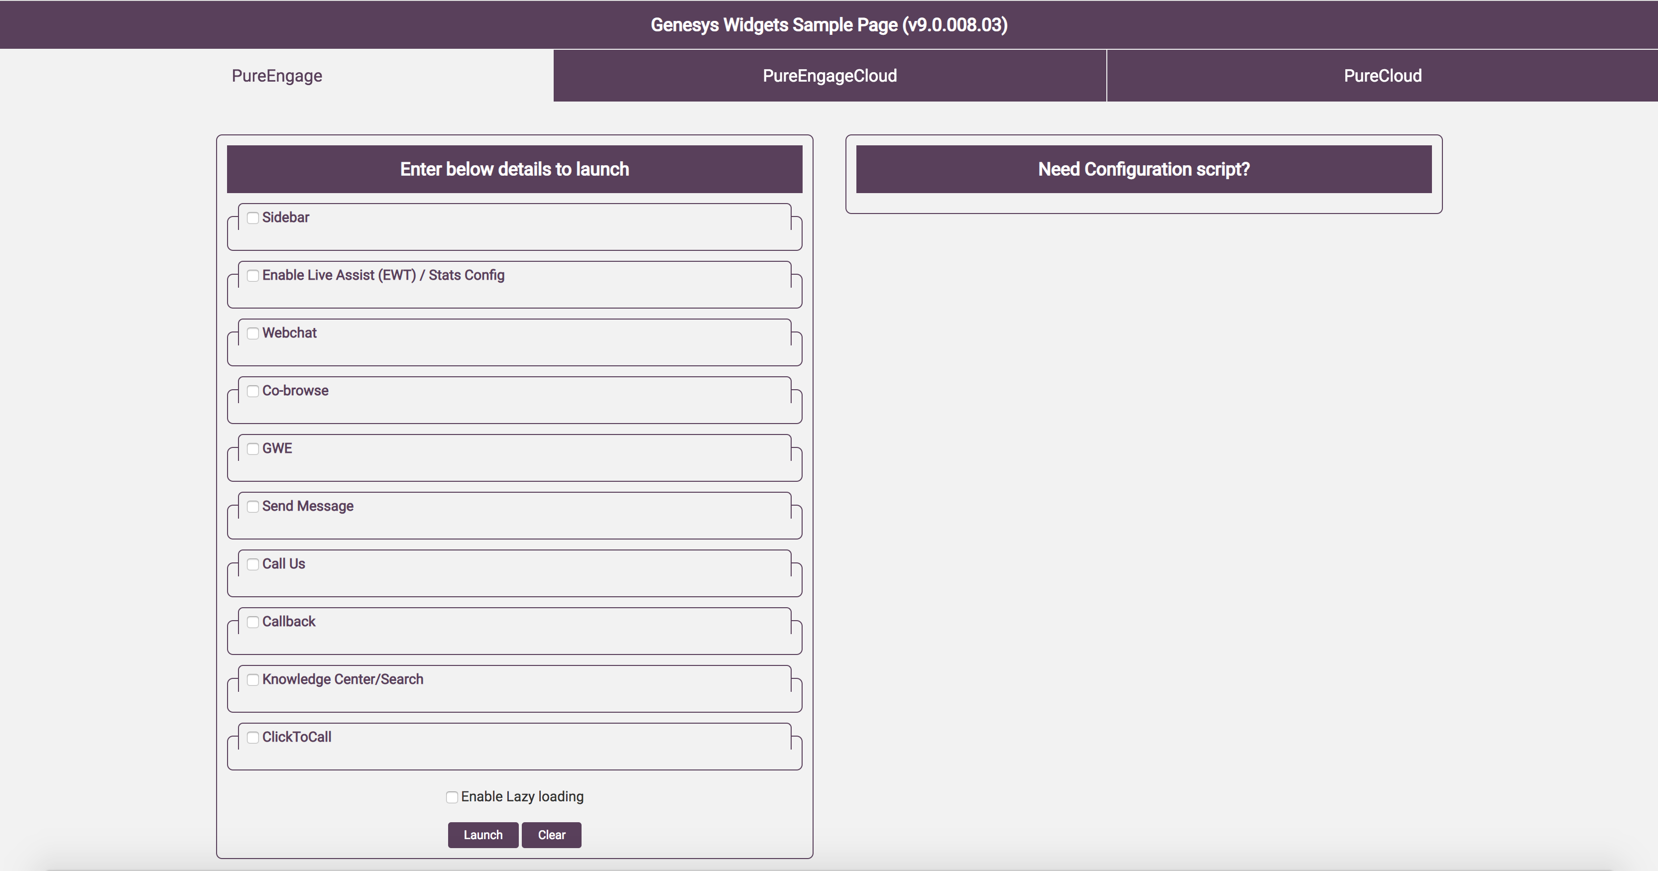This screenshot has height=871, width=1658.
Task: Enable Lazy loading checkbox
Action: [x=452, y=798]
